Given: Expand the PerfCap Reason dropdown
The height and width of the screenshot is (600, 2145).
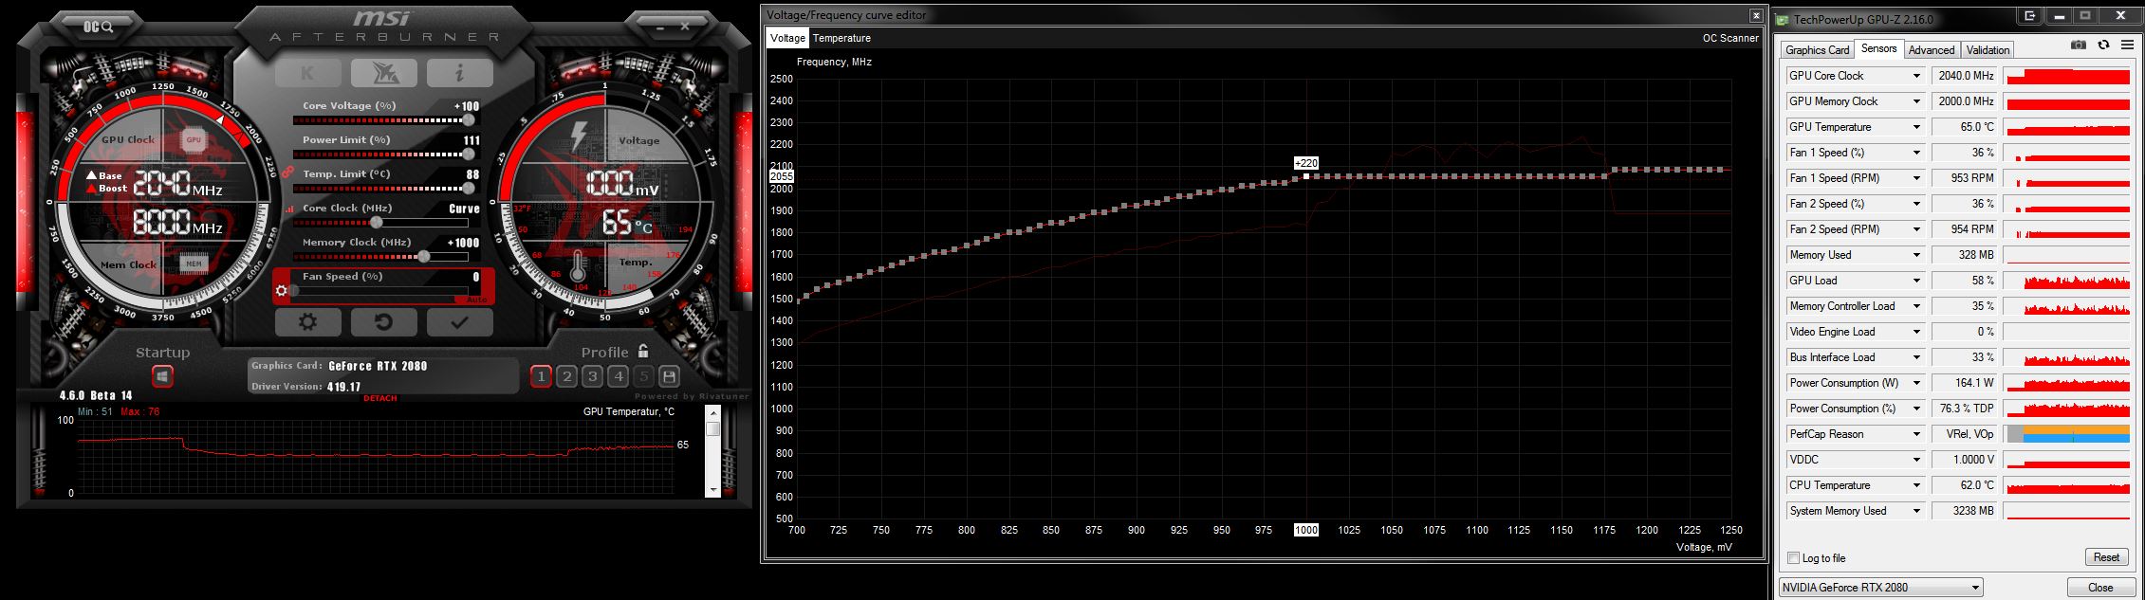Looking at the screenshot, I should click(1916, 434).
